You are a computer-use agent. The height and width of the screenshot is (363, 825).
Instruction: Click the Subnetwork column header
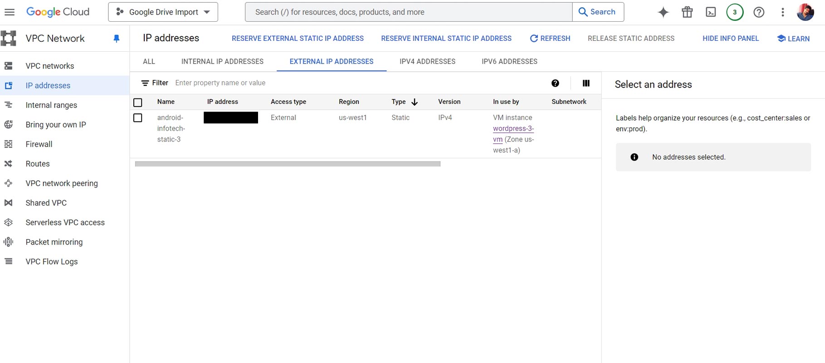tap(569, 102)
